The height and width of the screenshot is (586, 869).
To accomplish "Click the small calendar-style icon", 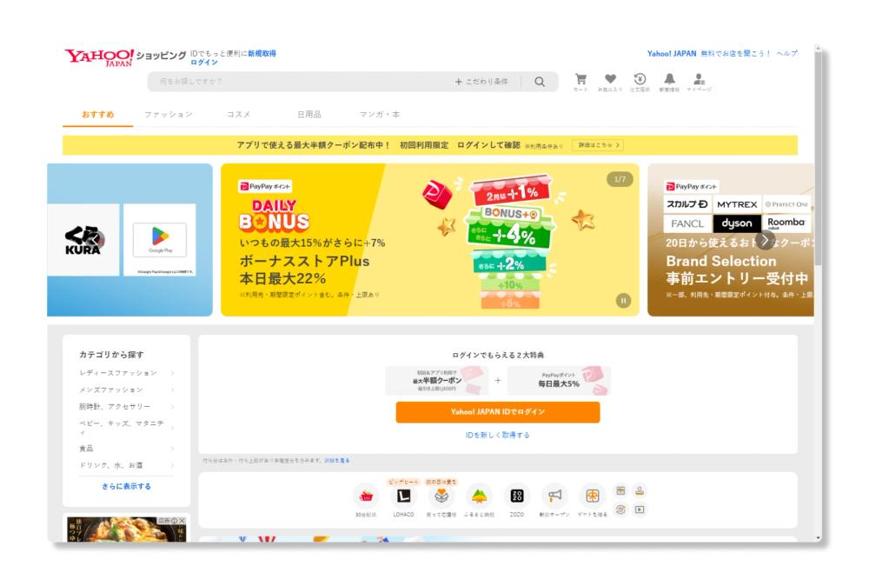I will pos(620,490).
